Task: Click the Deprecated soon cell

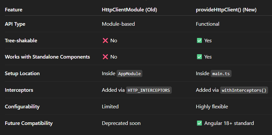Action: pyautogui.click(x=121, y=123)
